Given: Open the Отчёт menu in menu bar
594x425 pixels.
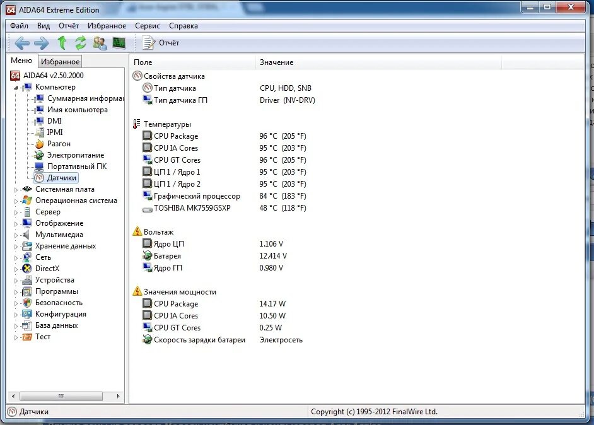Looking at the screenshot, I should 69,26.
